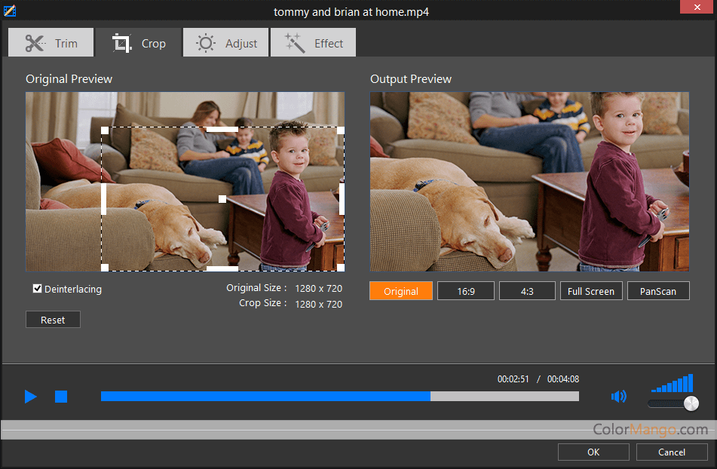Viewport: 717px width, 469px height.
Task: Open the Trim tab
Action: (51, 43)
